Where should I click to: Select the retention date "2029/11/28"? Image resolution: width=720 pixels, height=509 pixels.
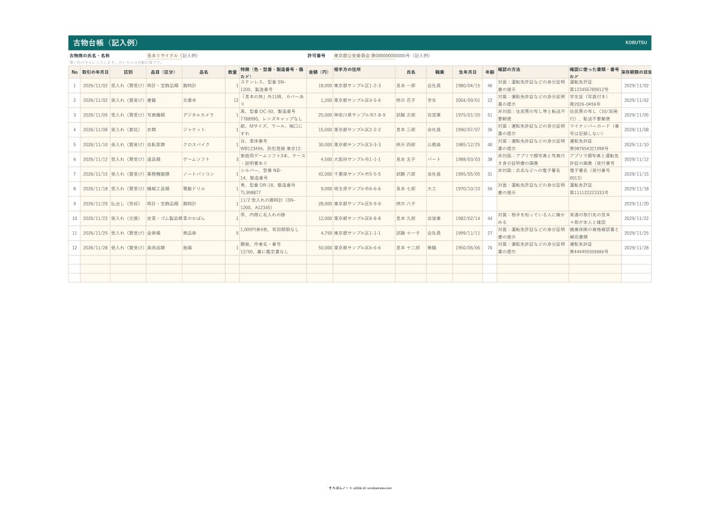click(x=636, y=248)
